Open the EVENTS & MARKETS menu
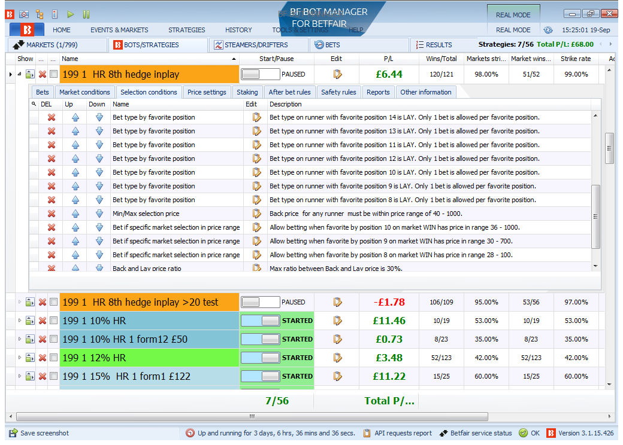The height and width of the screenshot is (445, 623). point(119,30)
